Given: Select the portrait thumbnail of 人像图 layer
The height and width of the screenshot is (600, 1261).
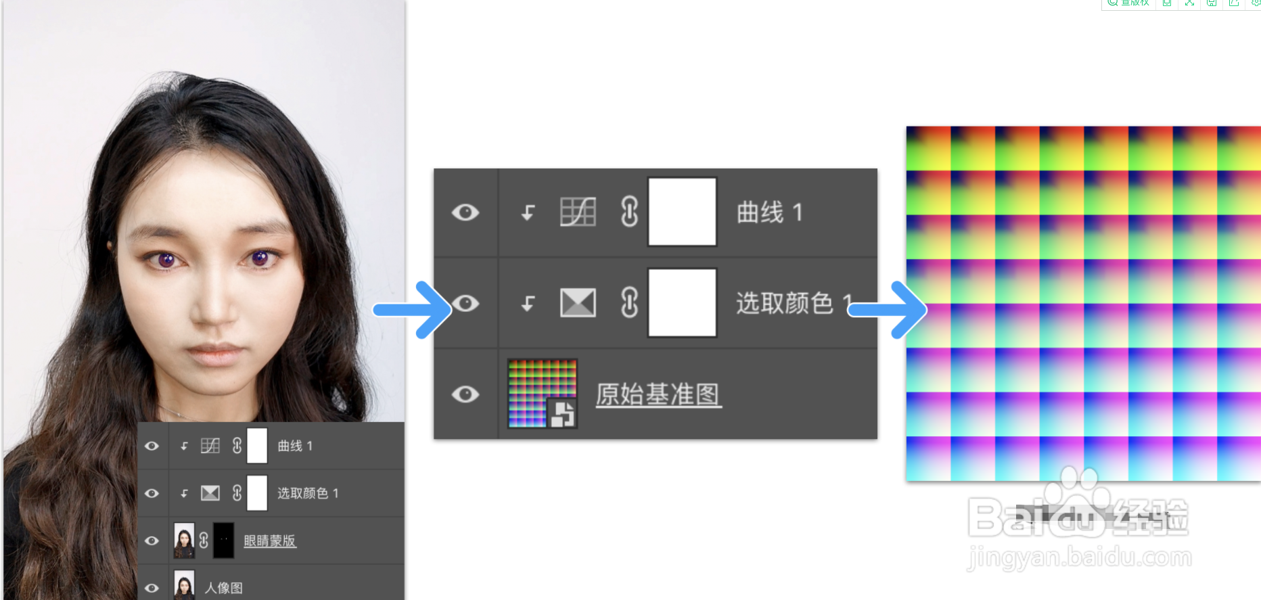Looking at the screenshot, I should [184, 584].
